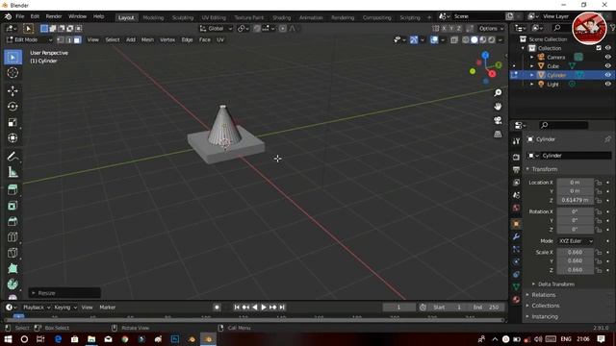Open the Tool properties tab icon
Image resolution: width=616 pixels, height=346 pixels.
click(x=516, y=141)
